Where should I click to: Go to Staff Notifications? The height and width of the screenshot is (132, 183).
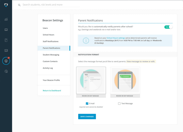click(51, 41)
